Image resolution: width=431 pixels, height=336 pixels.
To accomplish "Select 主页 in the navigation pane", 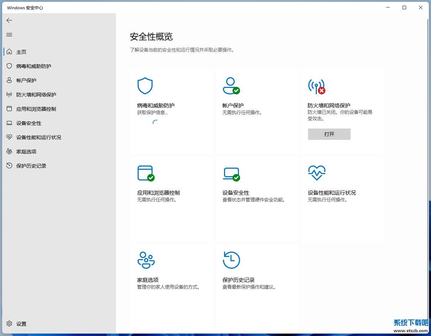I will pyautogui.click(x=21, y=52).
